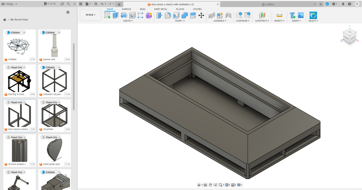The image size is (362, 190).
Task: Launch the Create Form tool
Action: (148, 14)
